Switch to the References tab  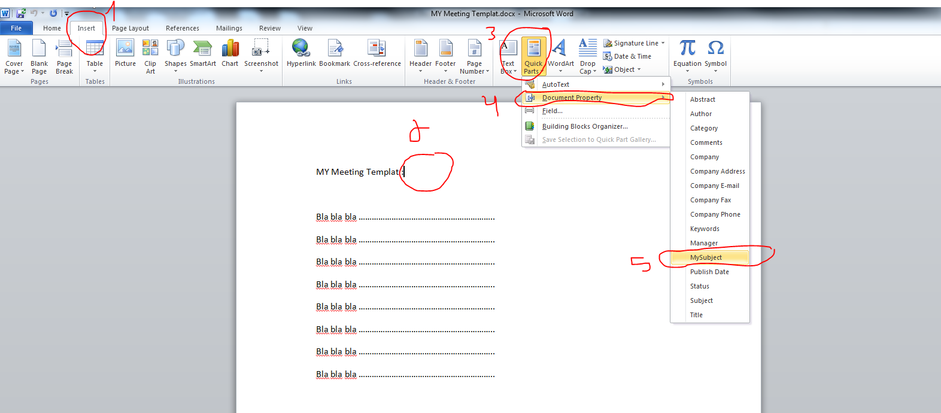pos(183,28)
